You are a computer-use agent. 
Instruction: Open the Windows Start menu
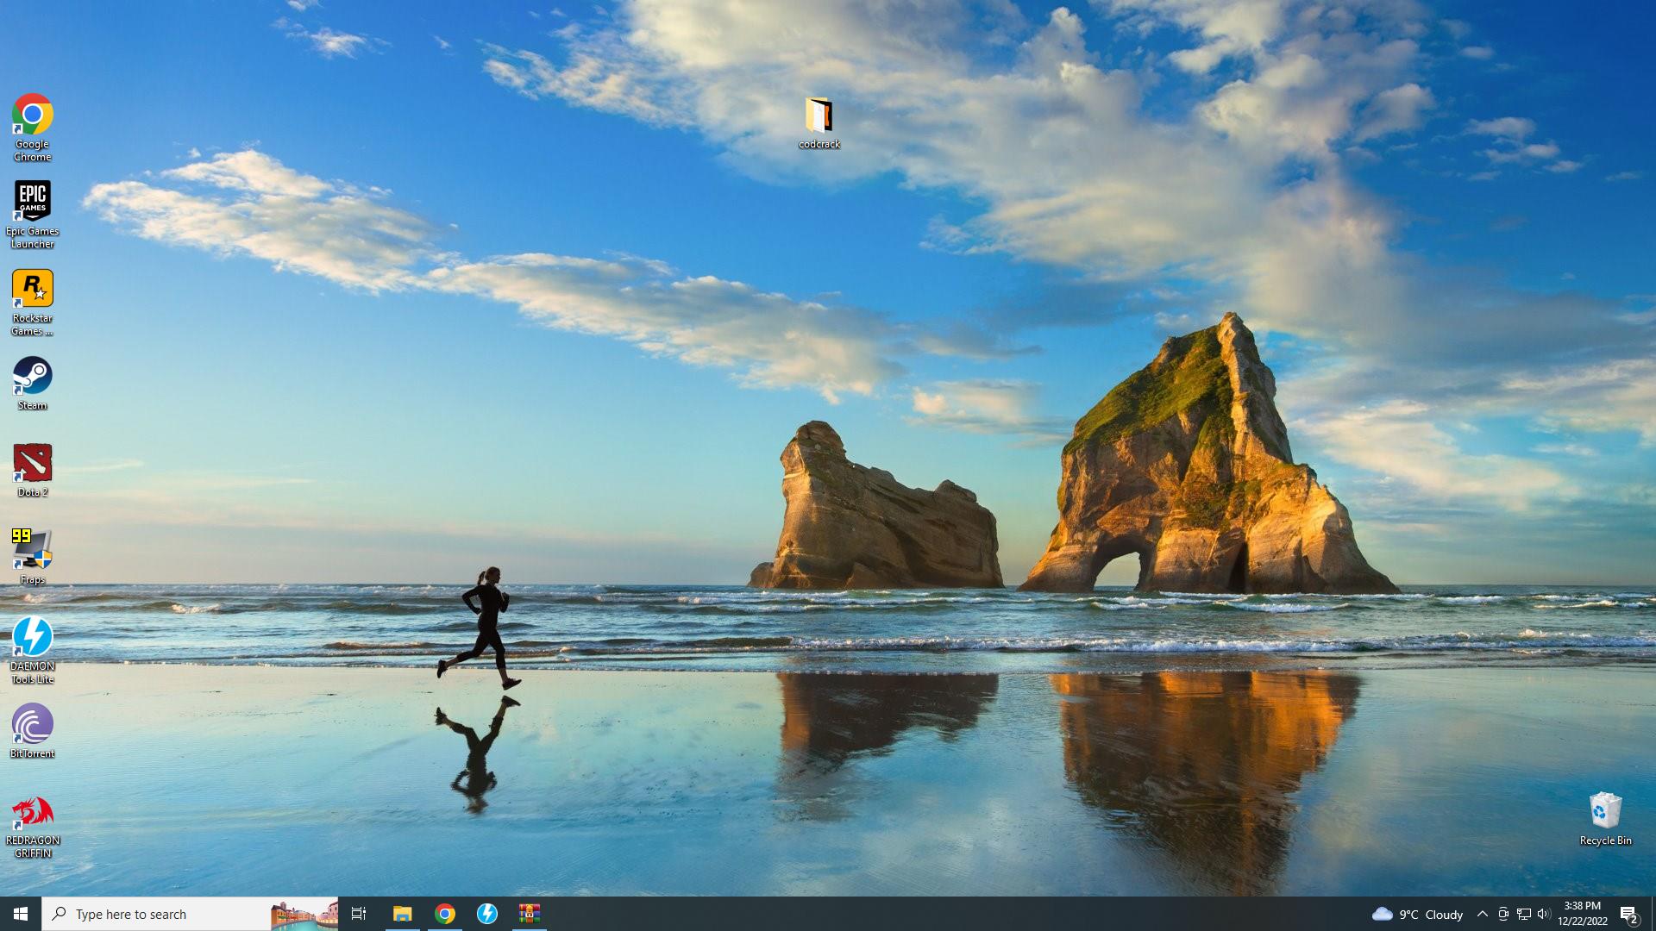21,914
